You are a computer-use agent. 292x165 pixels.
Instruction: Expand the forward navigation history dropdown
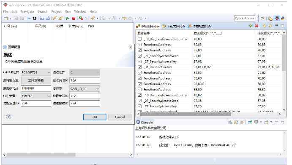[x=145, y=18]
